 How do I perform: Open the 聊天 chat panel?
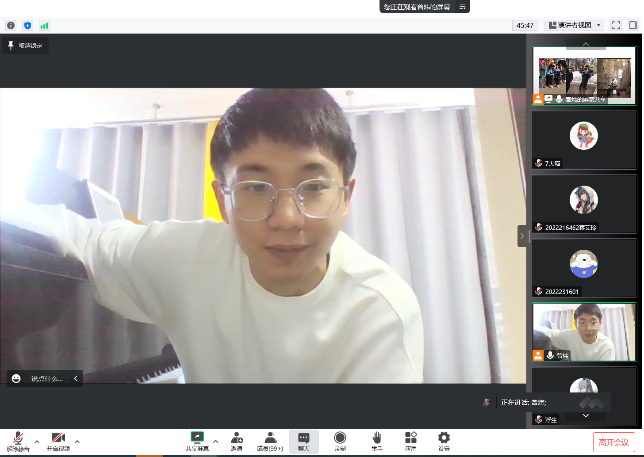(x=304, y=441)
